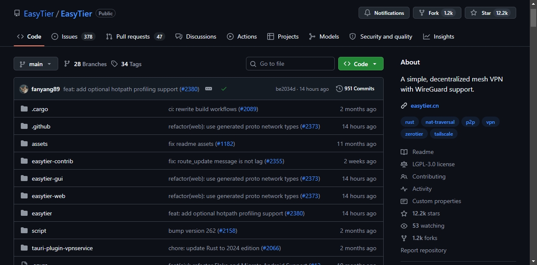This screenshot has width=537, height=265.
Task: Click the people icon beside Contributing
Action: tap(404, 176)
